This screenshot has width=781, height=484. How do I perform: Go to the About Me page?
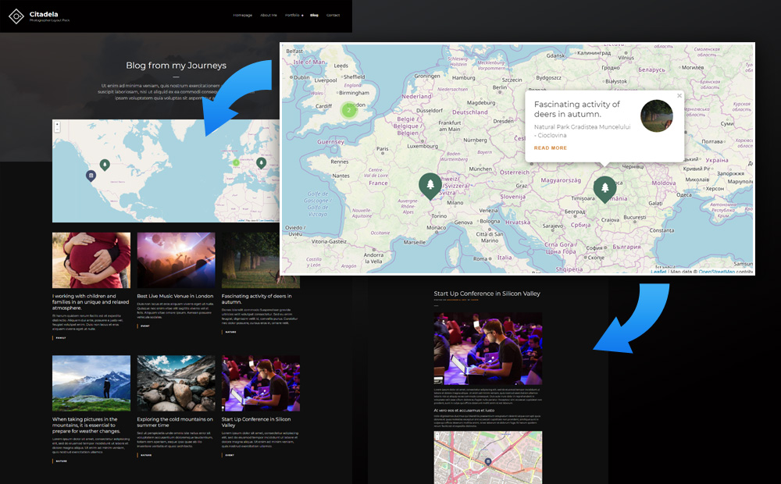pyautogui.click(x=268, y=15)
